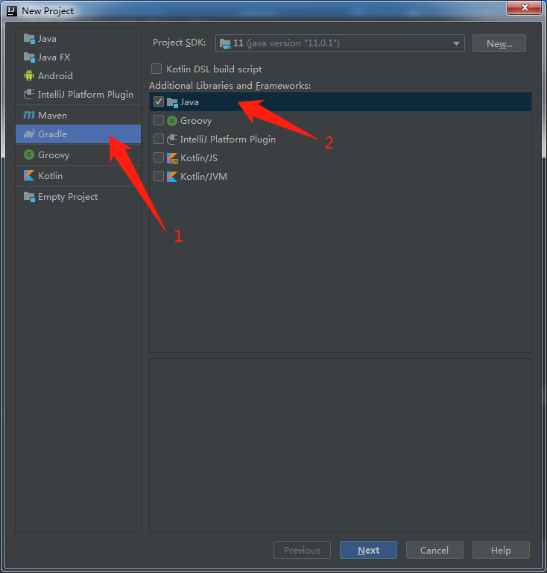Open the Project SDK dropdown arrow
The width and height of the screenshot is (547, 573).
[456, 43]
